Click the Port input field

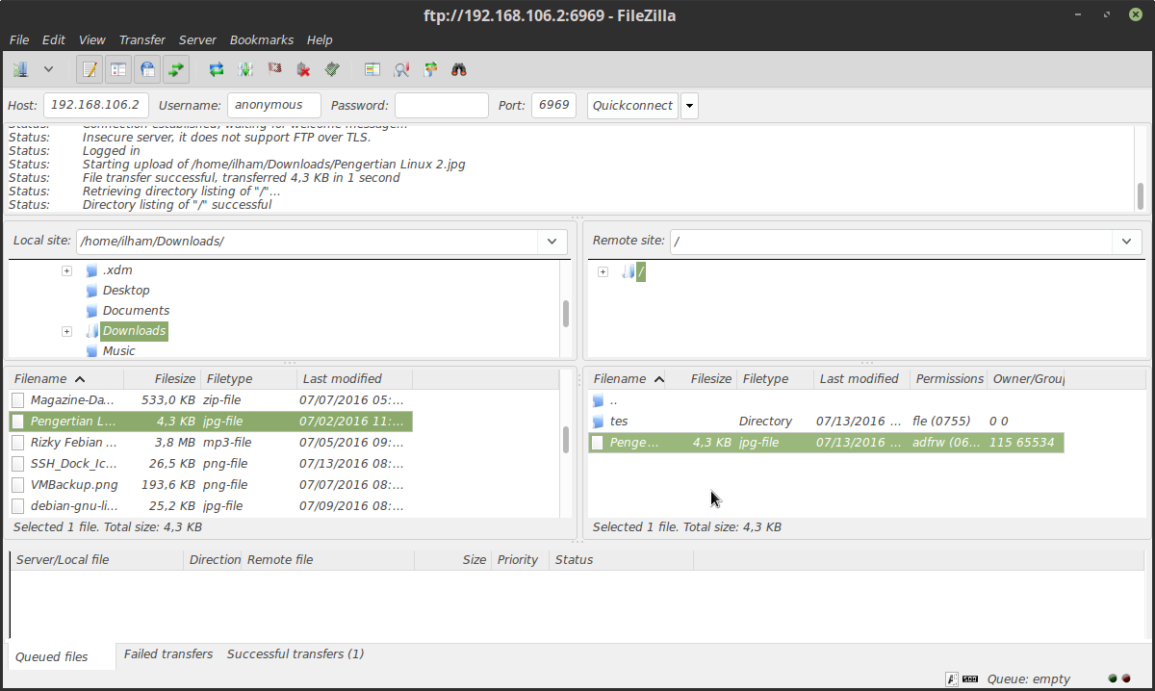[553, 105]
